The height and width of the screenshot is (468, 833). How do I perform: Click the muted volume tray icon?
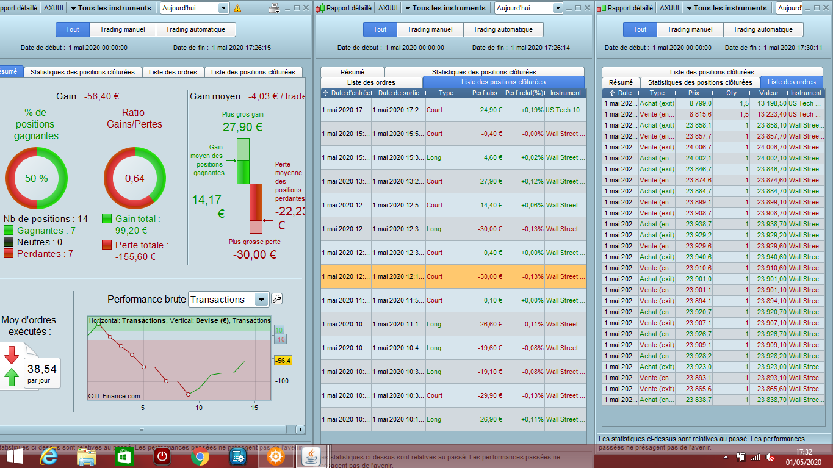(x=771, y=457)
